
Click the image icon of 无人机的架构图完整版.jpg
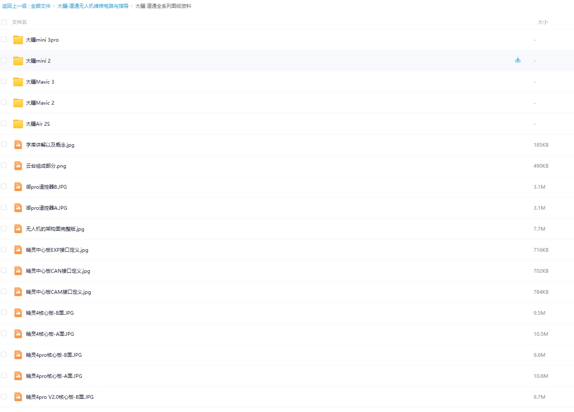[x=18, y=229]
